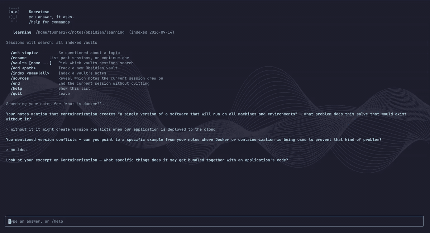
Task: Click the '/index <name|all>' command
Action: coord(30,73)
